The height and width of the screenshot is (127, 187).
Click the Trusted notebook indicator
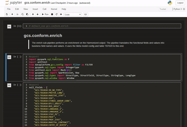pos(163,9)
